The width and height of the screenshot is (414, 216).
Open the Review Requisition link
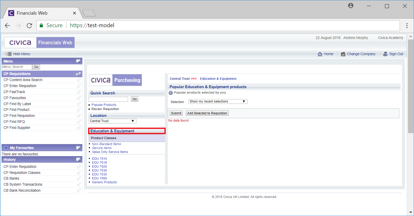[105, 109]
